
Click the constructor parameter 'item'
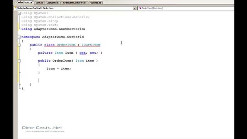click(x=90, y=61)
